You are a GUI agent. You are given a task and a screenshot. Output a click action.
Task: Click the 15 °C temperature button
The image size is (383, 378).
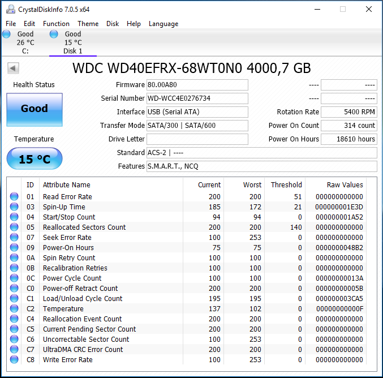pyautogui.click(x=35, y=158)
